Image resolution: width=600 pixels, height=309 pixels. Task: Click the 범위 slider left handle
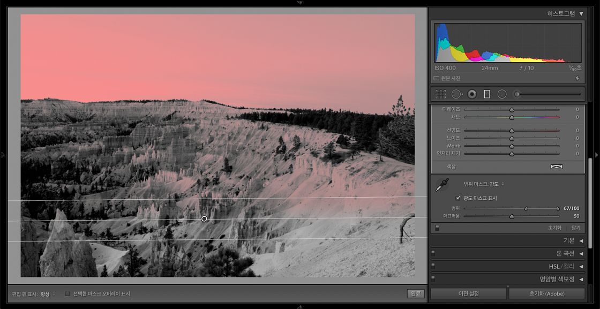pyautogui.click(x=526, y=208)
